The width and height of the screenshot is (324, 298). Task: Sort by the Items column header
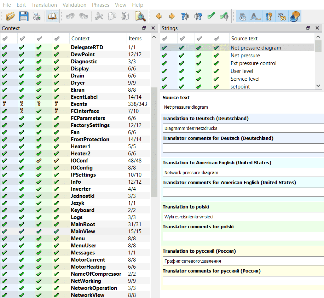138,39
